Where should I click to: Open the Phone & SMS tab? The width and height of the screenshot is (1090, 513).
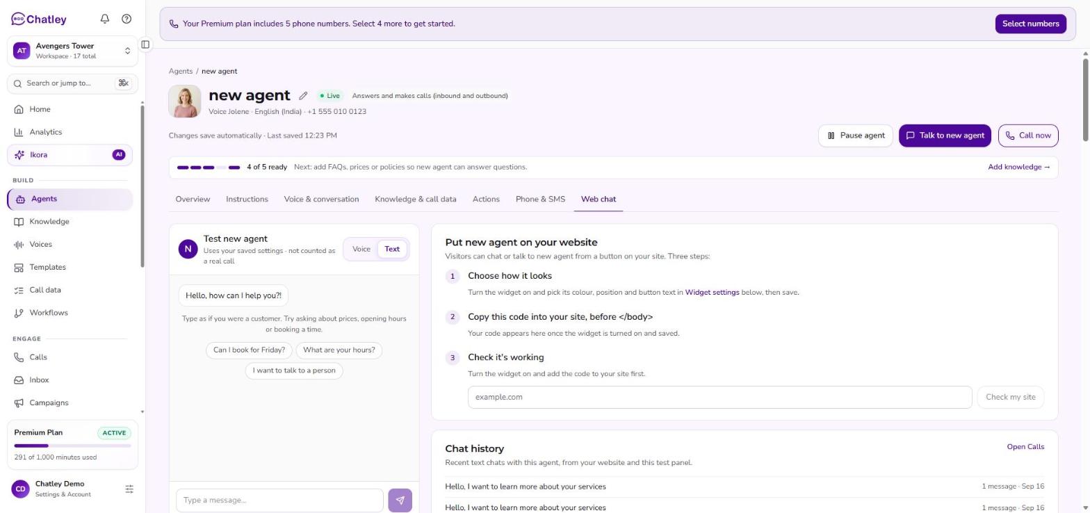[x=540, y=199]
